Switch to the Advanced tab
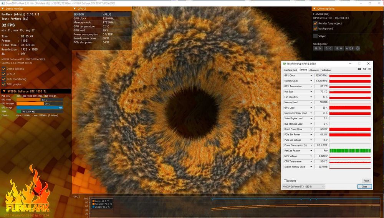The width and height of the screenshot is (384, 218). click(x=314, y=70)
